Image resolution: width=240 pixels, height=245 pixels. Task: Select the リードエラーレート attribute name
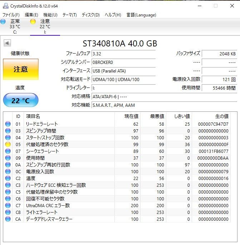(x=42, y=124)
